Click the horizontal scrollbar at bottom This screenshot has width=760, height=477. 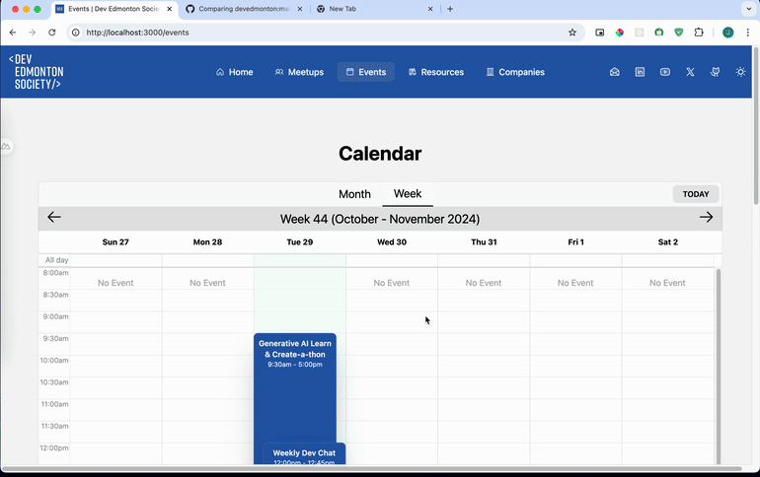pyautogui.click(x=372, y=468)
